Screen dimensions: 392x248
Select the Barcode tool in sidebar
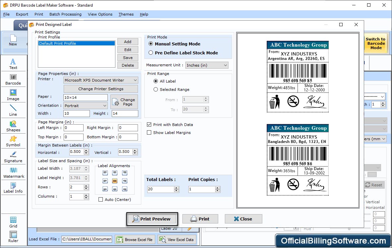pyautogui.click(x=13, y=80)
